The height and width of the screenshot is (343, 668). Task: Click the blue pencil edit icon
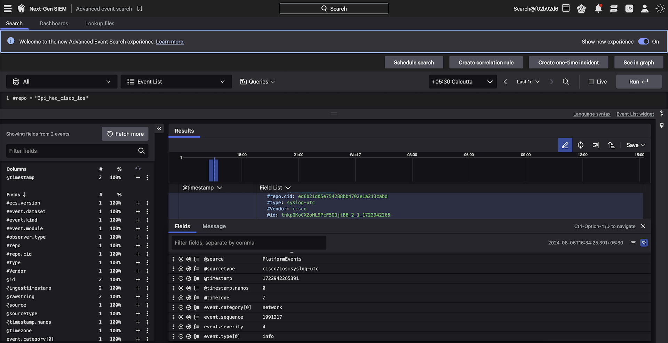pyautogui.click(x=565, y=145)
